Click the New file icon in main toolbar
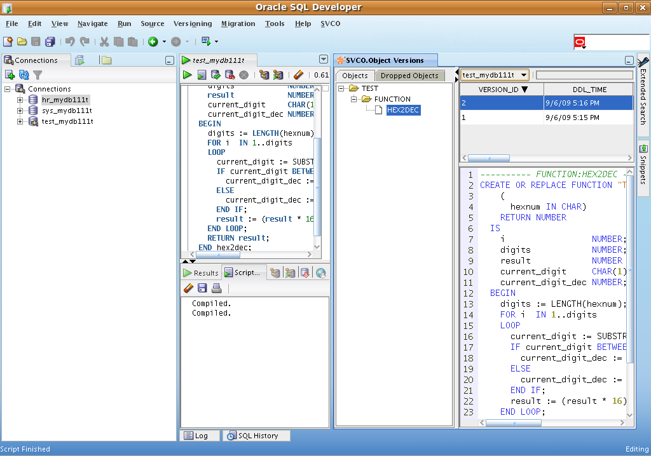 click(8, 42)
